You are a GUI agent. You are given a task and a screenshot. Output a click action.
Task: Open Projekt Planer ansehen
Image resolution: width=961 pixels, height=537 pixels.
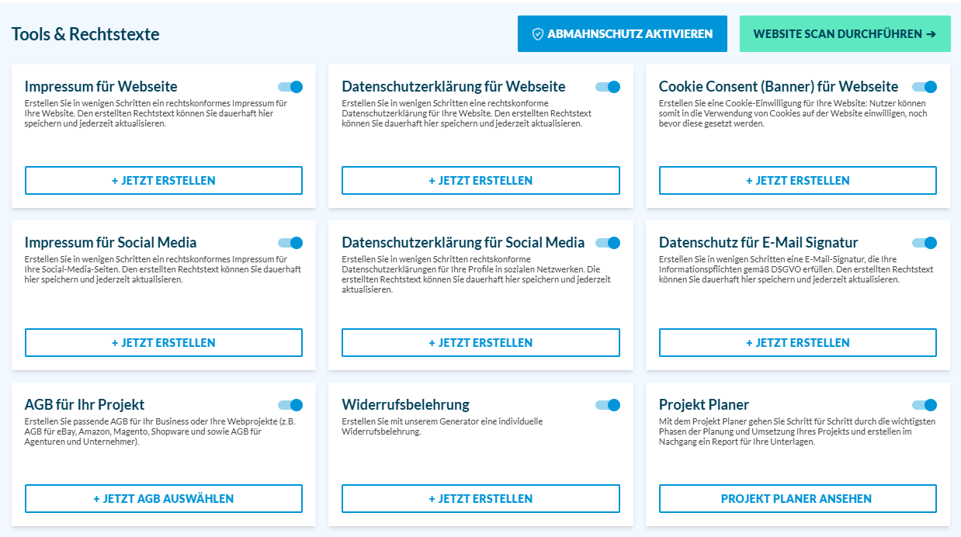pyautogui.click(x=797, y=499)
